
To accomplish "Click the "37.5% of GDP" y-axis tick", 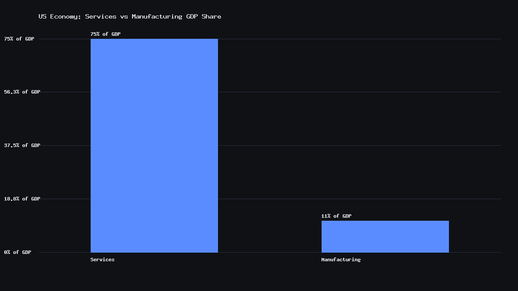I will 22,145.
